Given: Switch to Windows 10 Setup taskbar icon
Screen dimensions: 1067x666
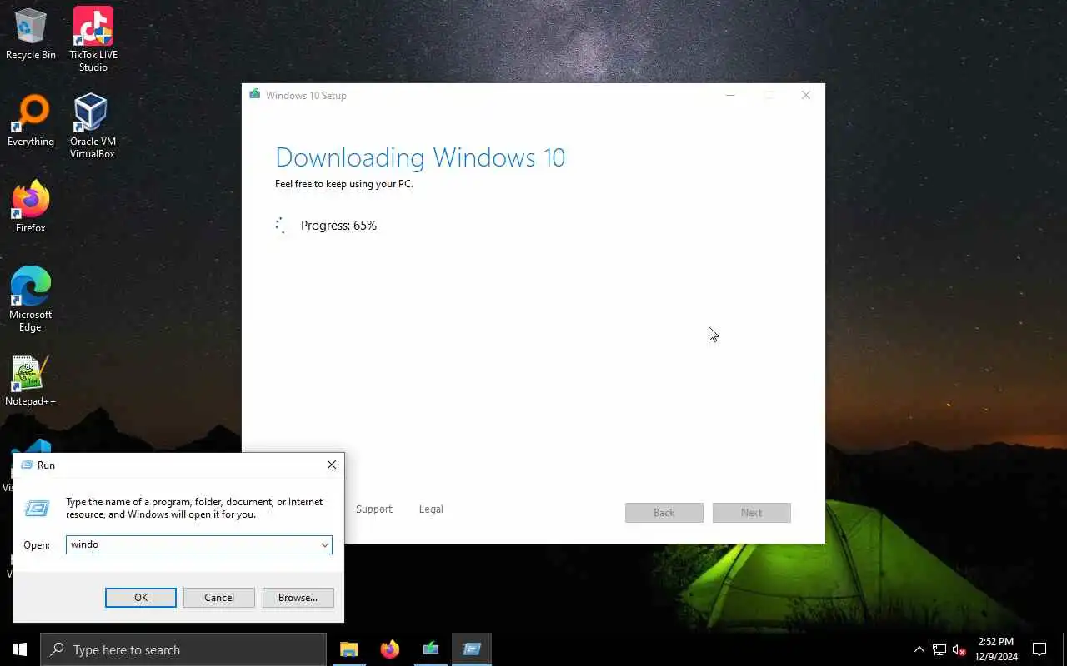Looking at the screenshot, I should point(430,649).
